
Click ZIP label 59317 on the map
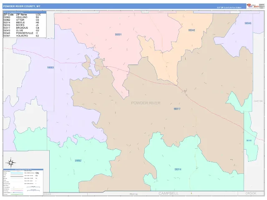click(177, 109)
